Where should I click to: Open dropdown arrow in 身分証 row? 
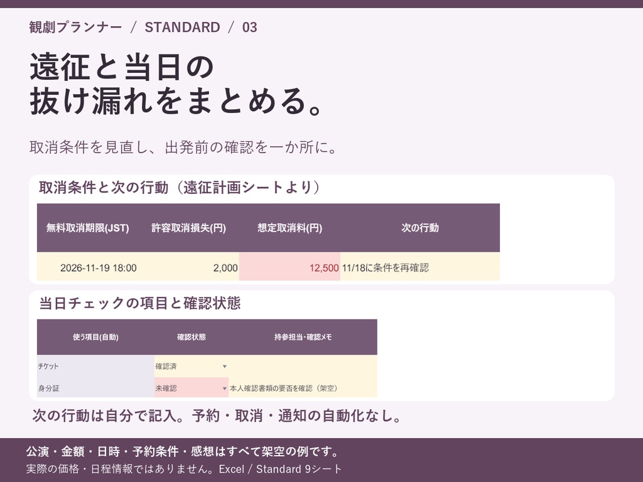tap(224, 388)
